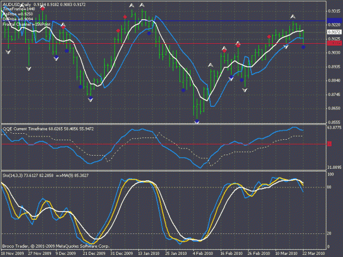Select the blue UpPrise horizontal line
343x257 pixels.
pyautogui.click(x=164, y=21)
